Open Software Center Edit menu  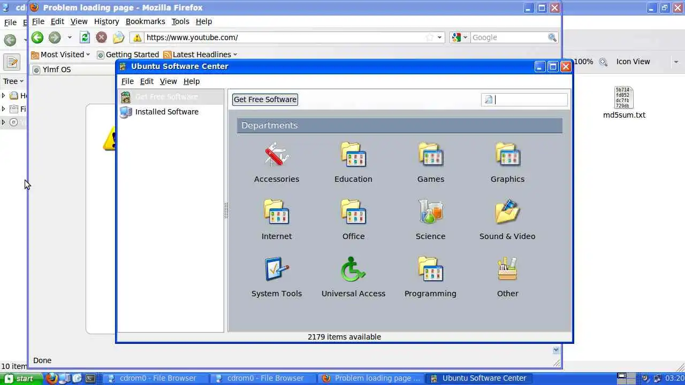[x=147, y=81]
